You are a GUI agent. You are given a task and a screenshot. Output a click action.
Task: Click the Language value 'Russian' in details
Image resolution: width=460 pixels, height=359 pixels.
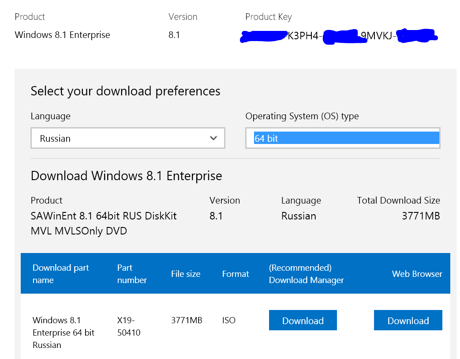(299, 216)
